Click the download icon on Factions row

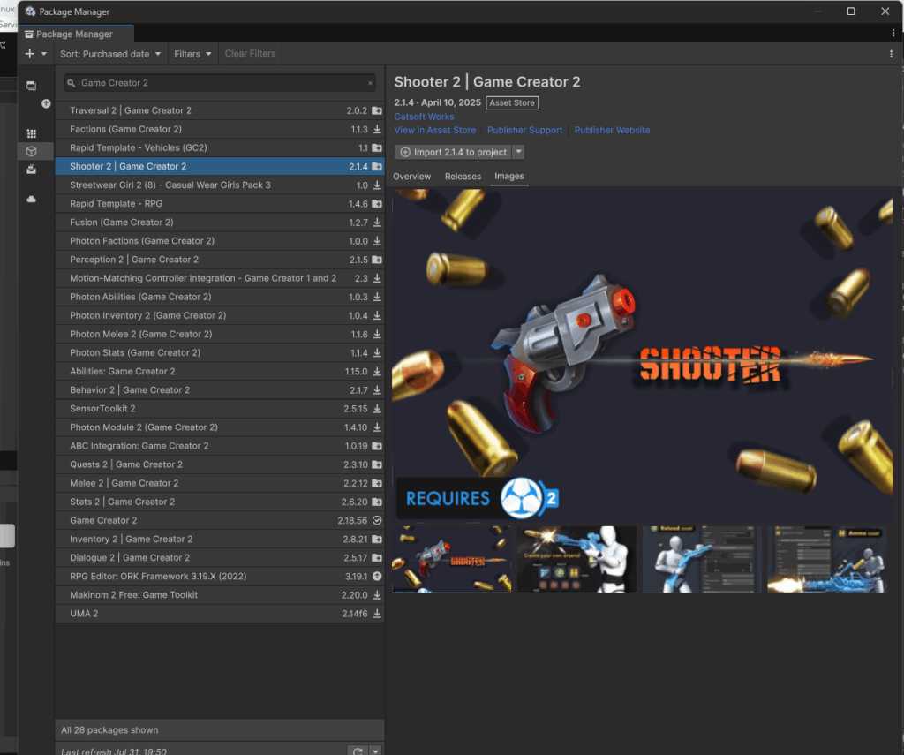(376, 129)
